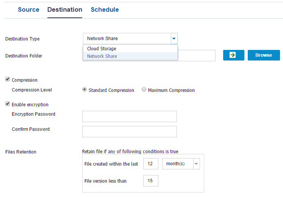The image size is (283, 197).
Task: Click the Browse button
Action: coord(264,55)
